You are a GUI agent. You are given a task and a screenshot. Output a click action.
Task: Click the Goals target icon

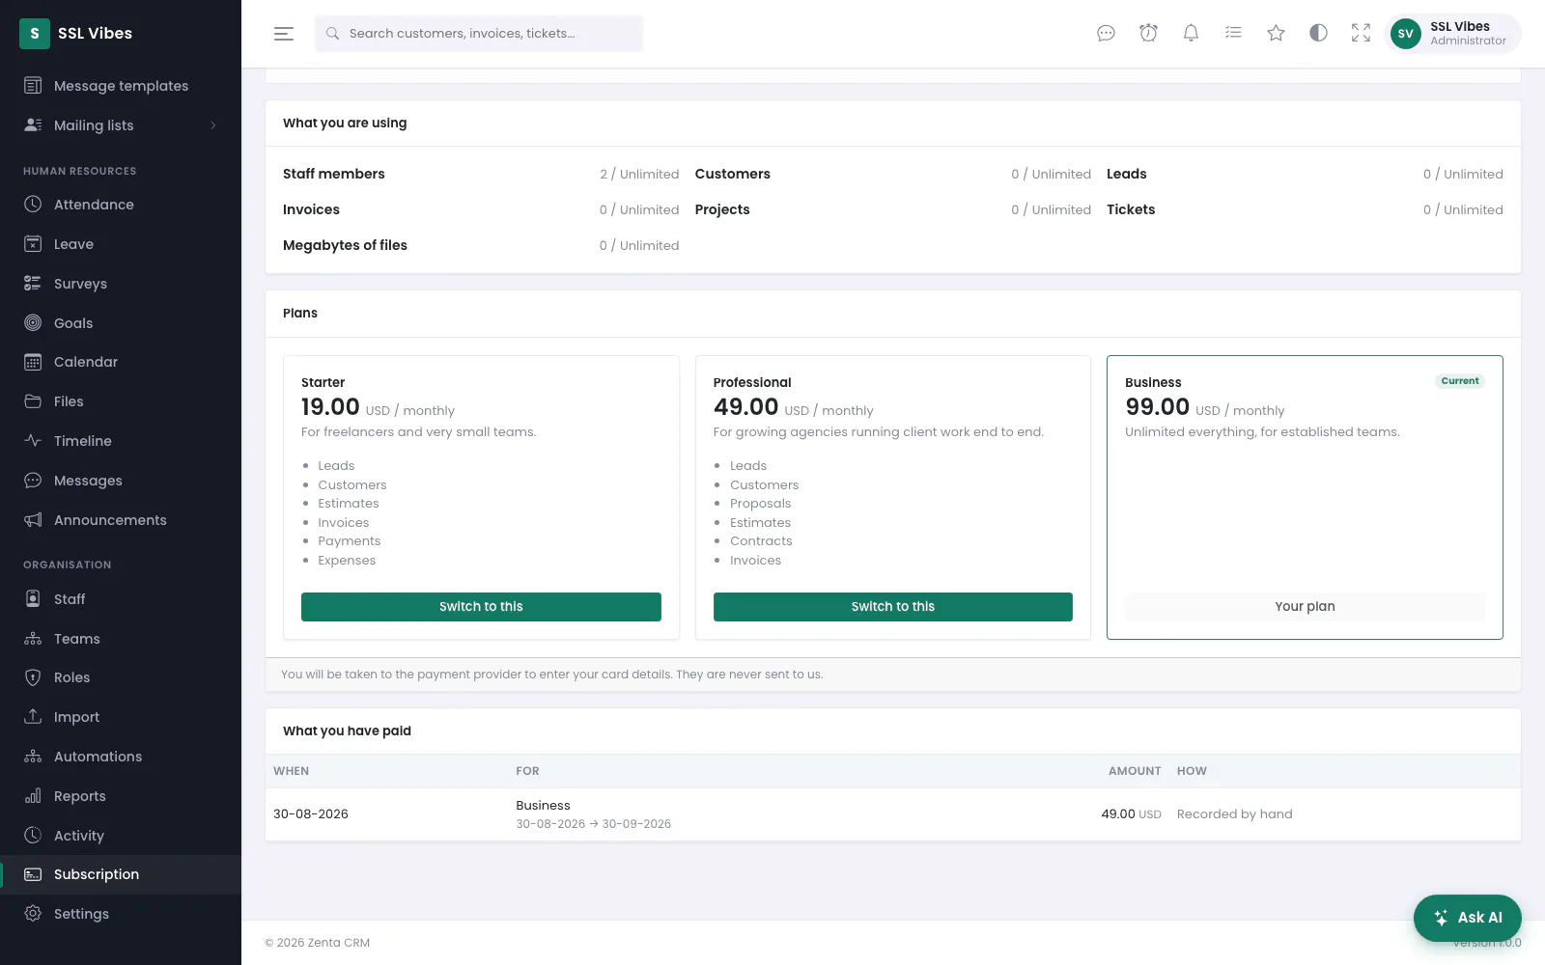[x=33, y=323]
